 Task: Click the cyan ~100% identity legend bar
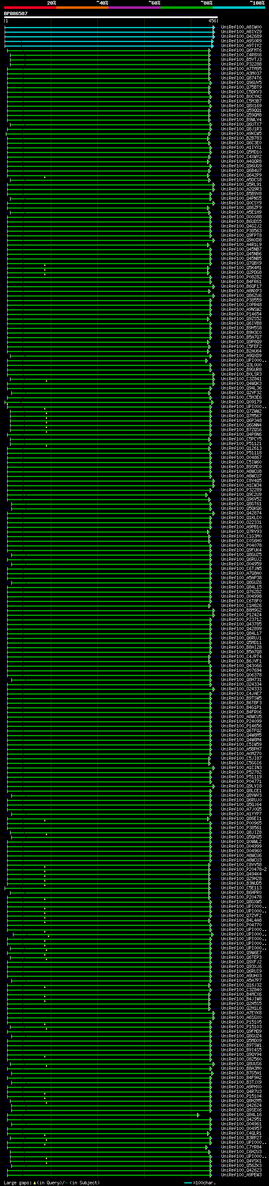[239, 8]
